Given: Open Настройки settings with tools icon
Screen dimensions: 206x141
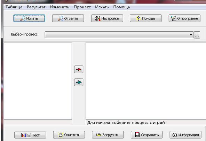Looking at the screenshot, I should coord(107,18).
